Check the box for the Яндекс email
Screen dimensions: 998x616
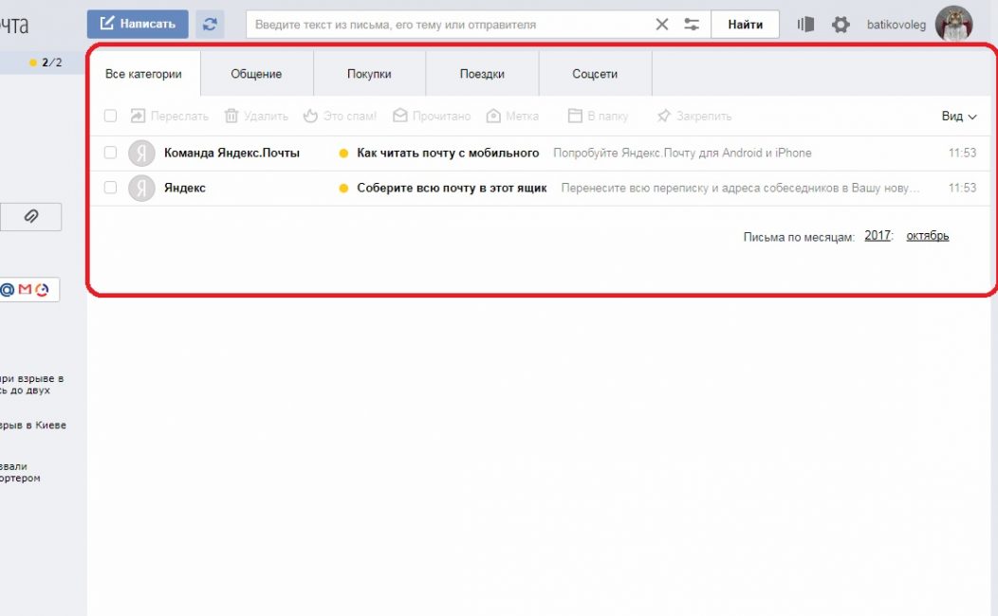click(x=110, y=188)
